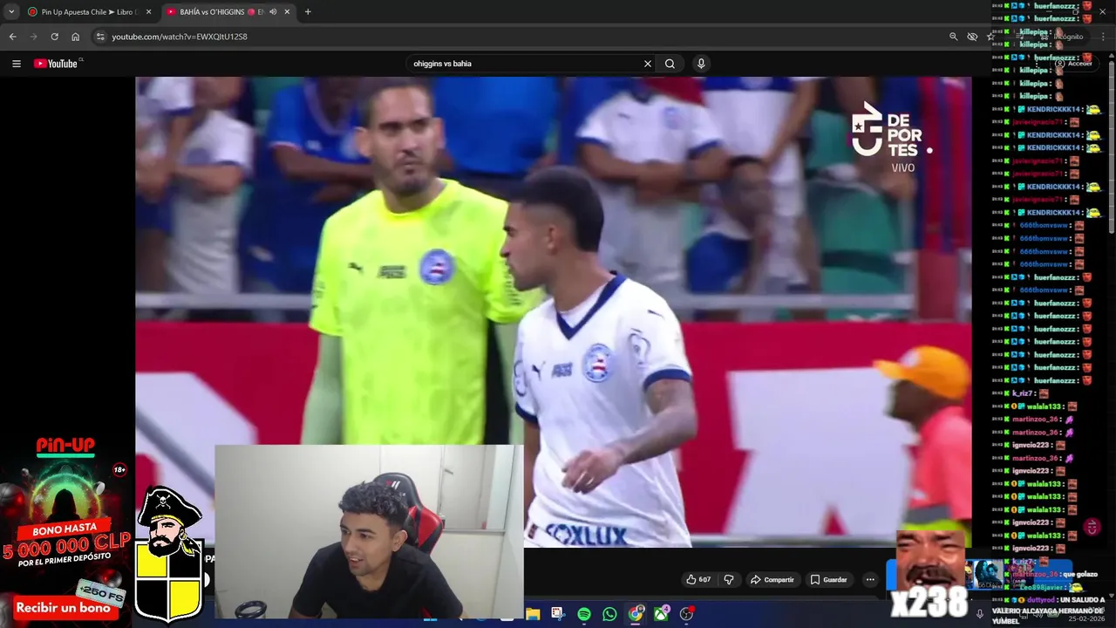Screen dimensions: 1116x628
Task: Open more actions three-dot menu
Action: [x=869, y=579]
